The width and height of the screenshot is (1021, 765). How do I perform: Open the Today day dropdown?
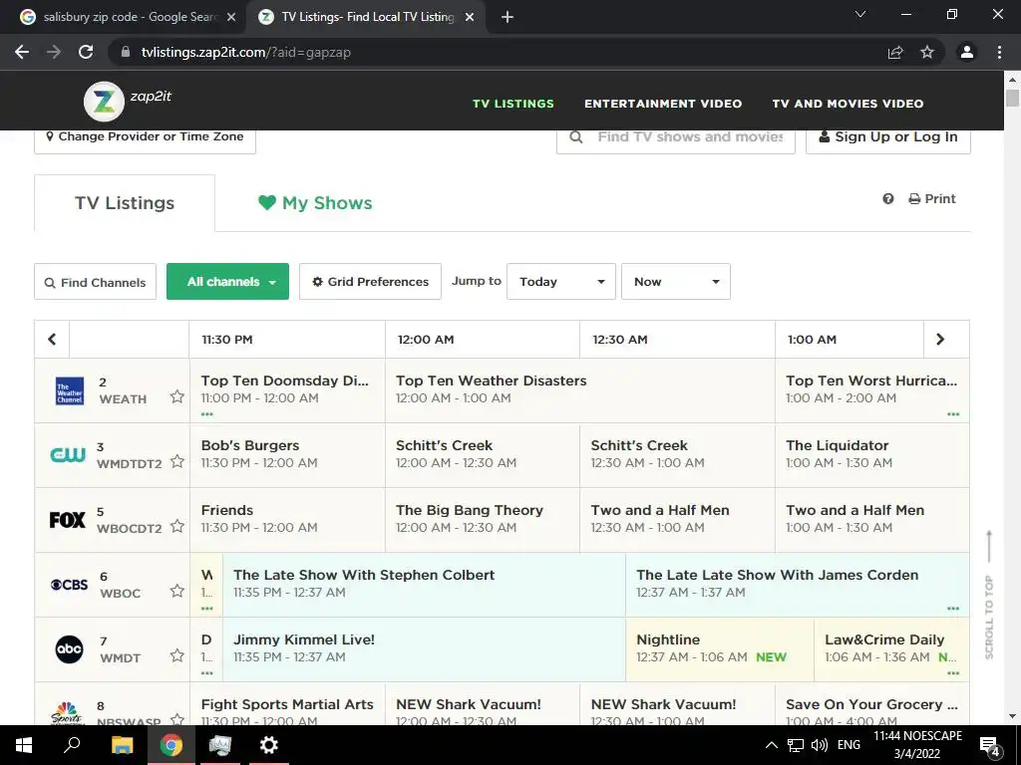point(561,282)
